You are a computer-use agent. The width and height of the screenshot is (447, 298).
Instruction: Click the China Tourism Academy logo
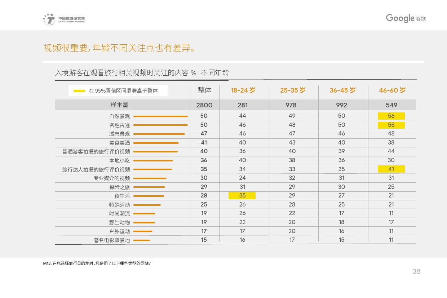[63, 19]
